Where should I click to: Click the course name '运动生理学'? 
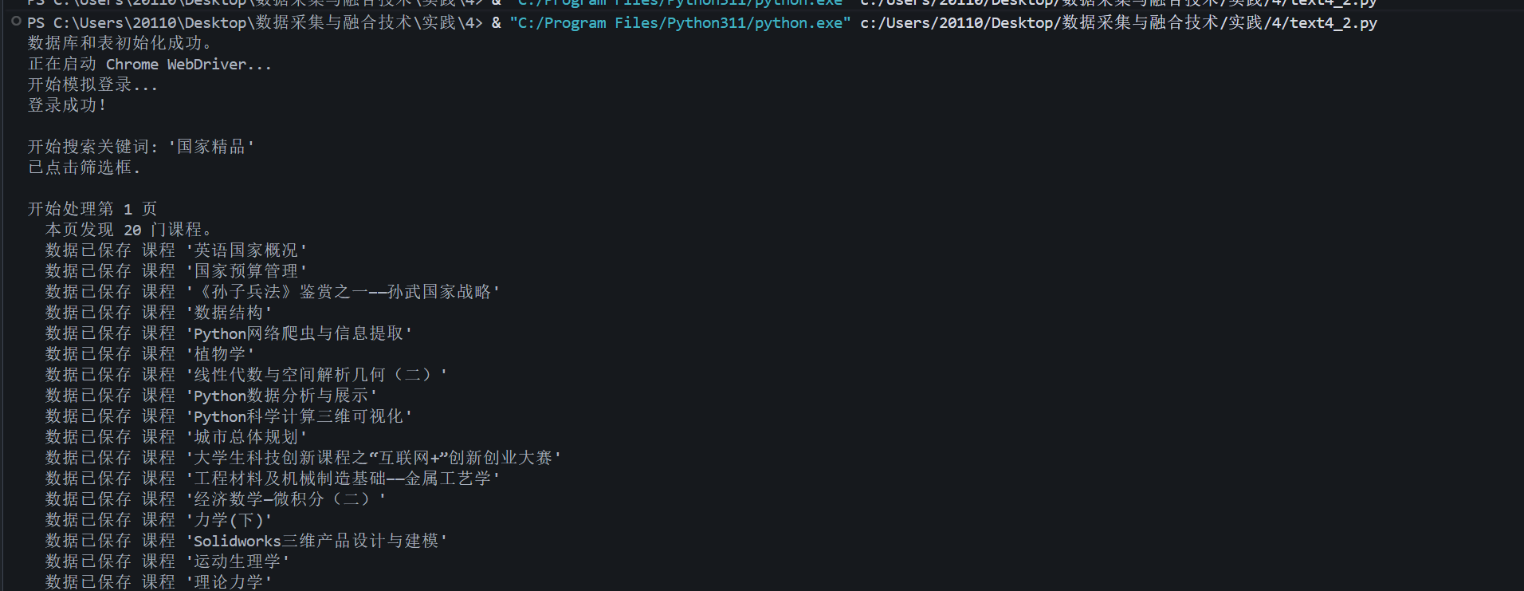238,561
